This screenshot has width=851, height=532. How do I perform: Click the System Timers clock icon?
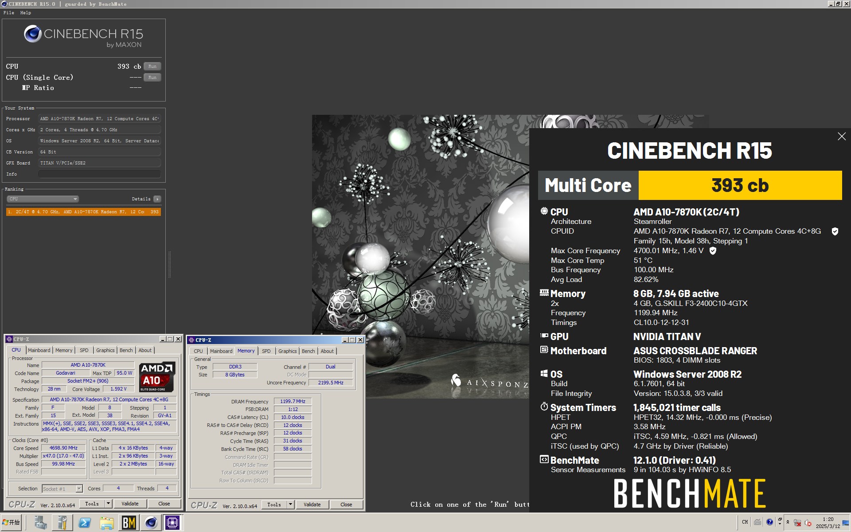[x=544, y=407]
